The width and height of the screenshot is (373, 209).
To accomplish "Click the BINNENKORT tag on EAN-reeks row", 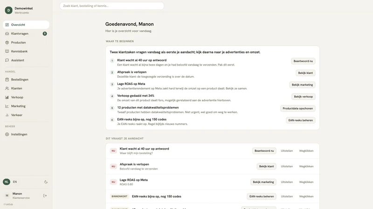I will pyautogui.click(x=119, y=196).
